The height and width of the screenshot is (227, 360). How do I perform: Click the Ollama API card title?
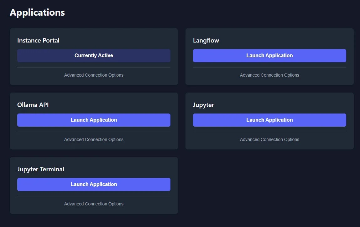[33, 105]
